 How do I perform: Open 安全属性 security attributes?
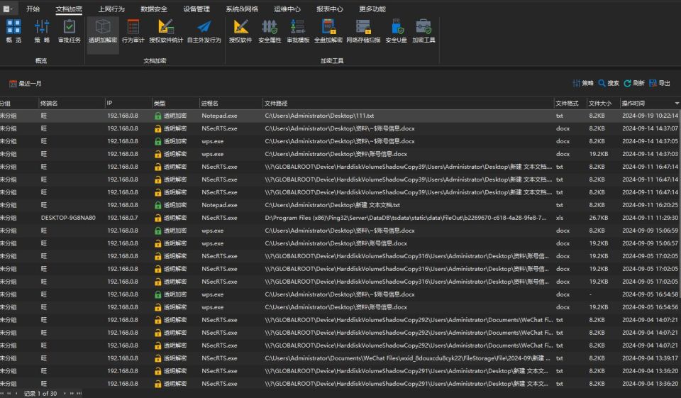pos(270,31)
